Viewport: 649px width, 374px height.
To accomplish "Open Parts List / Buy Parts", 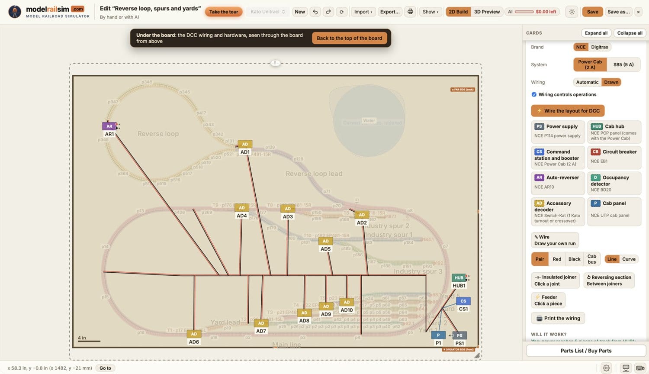I will click(x=586, y=351).
